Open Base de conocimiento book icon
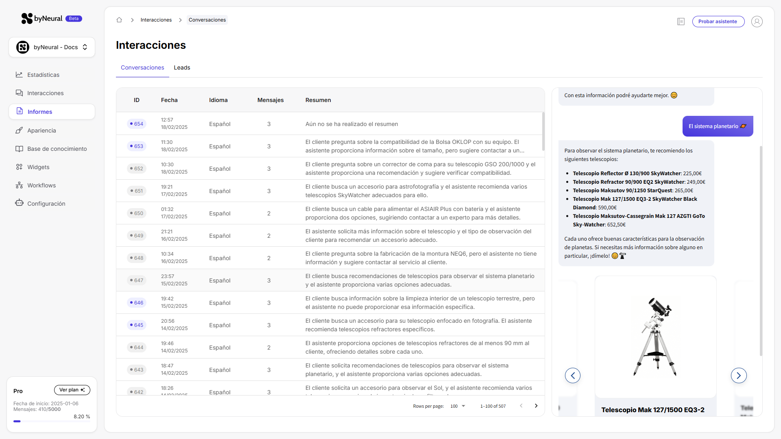The height and width of the screenshot is (439, 781). click(x=19, y=149)
